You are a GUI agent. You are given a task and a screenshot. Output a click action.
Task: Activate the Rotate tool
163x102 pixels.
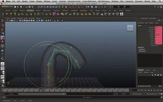pos(3,38)
